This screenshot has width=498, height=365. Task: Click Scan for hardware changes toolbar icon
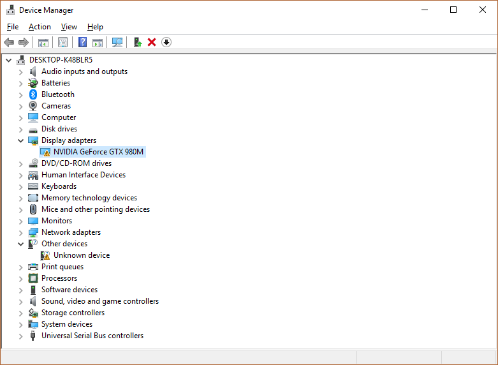pos(117,42)
